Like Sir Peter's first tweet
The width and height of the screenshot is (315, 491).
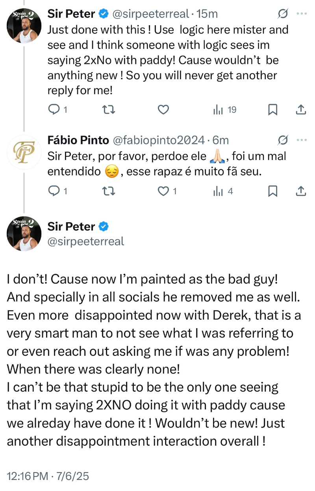(x=163, y=110)
